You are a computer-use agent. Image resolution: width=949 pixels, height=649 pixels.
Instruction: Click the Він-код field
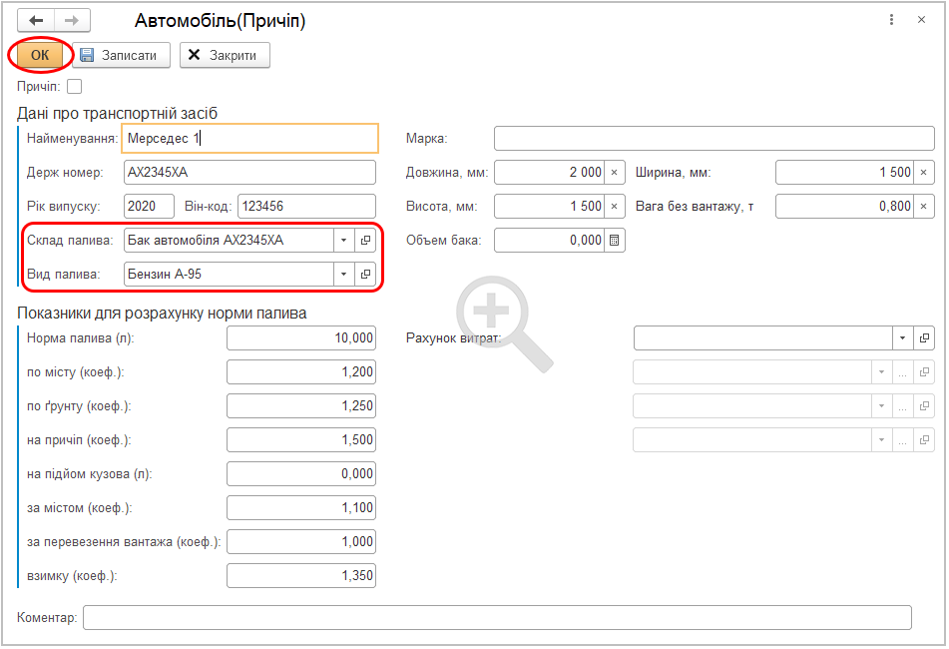pyautogui.click(x=306, y=207)
